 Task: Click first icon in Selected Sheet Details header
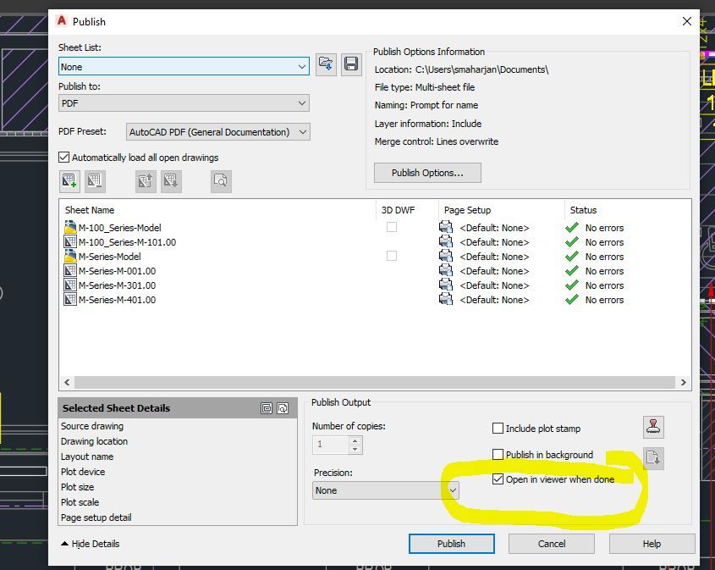tap(267, 408)
